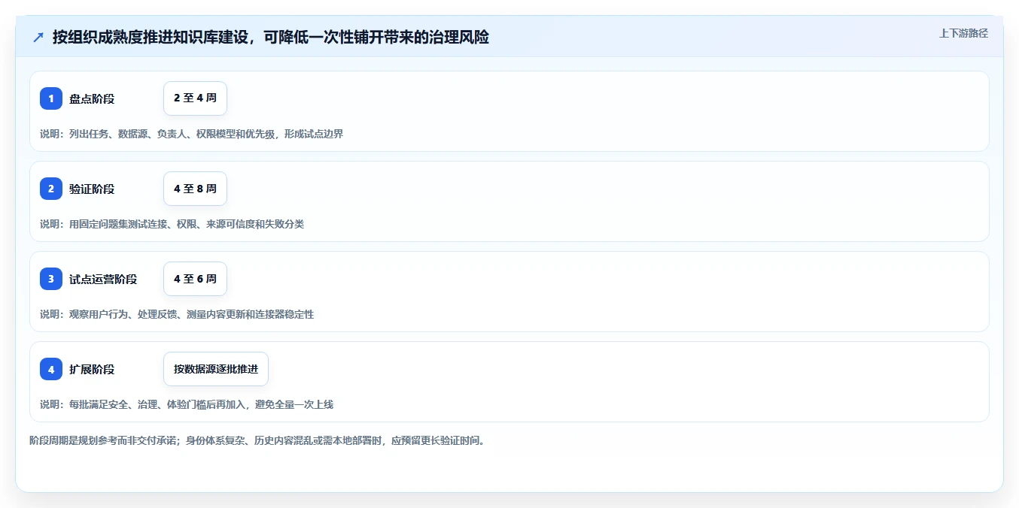The height and width of the screenshot is (508, 1019).
Task: Click the step 2 number badge
Action: click(51, 189)
